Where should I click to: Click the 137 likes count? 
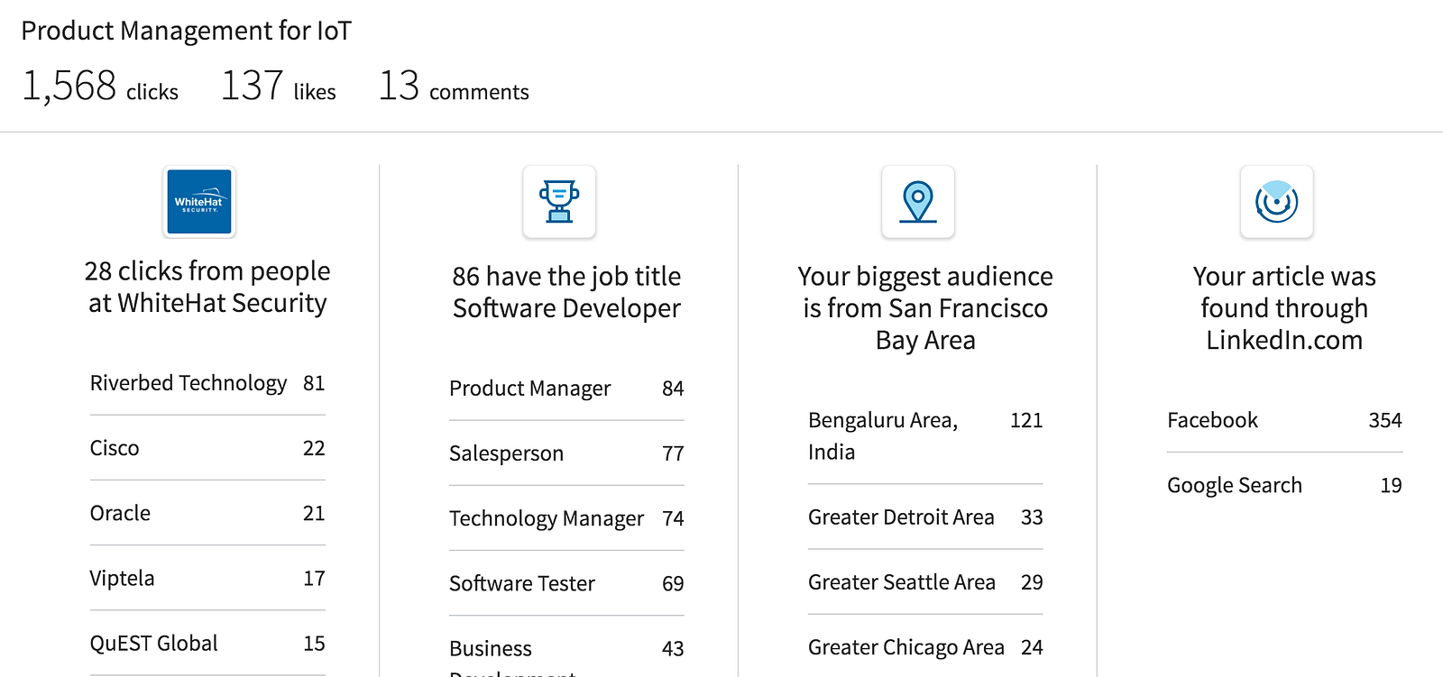tap(278, 87)
